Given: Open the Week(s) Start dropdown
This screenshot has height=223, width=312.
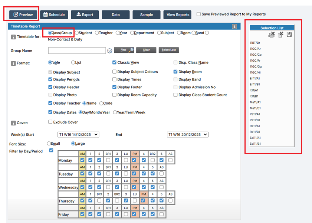Looking at the screenshot, I should [x=78, y=135].
